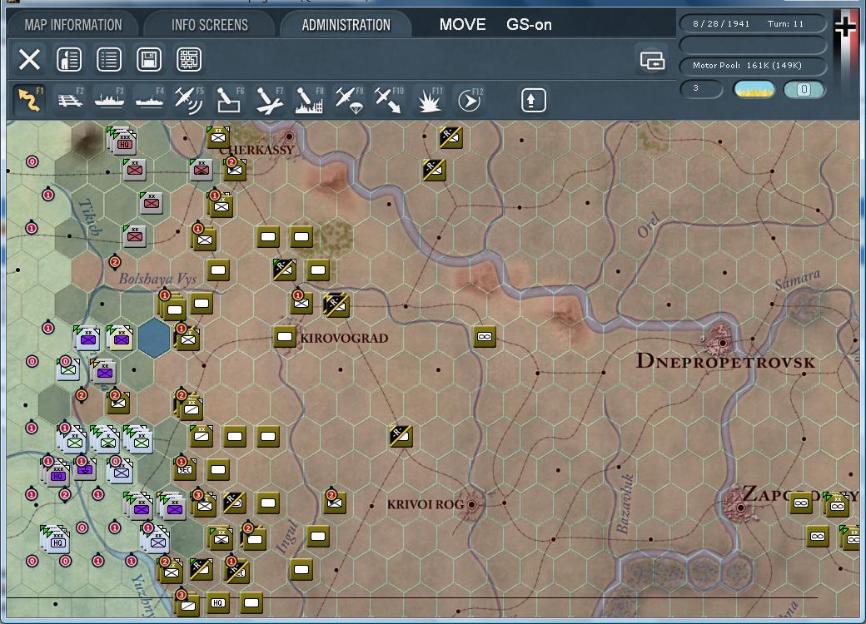Select the F1 Move mode icon

[29, 100]
